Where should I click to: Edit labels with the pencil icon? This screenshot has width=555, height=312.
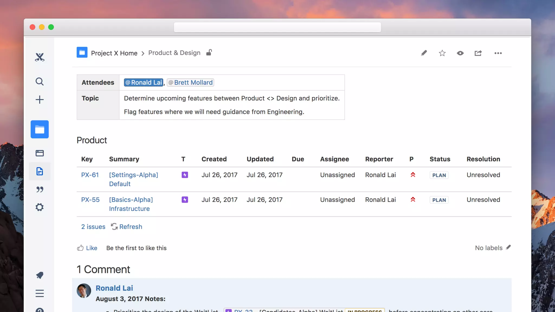pos(508,247)
